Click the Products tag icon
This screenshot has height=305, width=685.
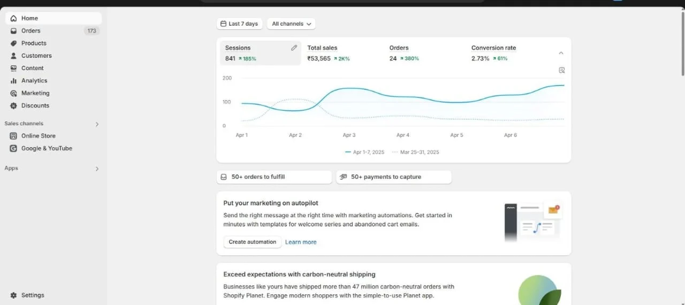14,43
